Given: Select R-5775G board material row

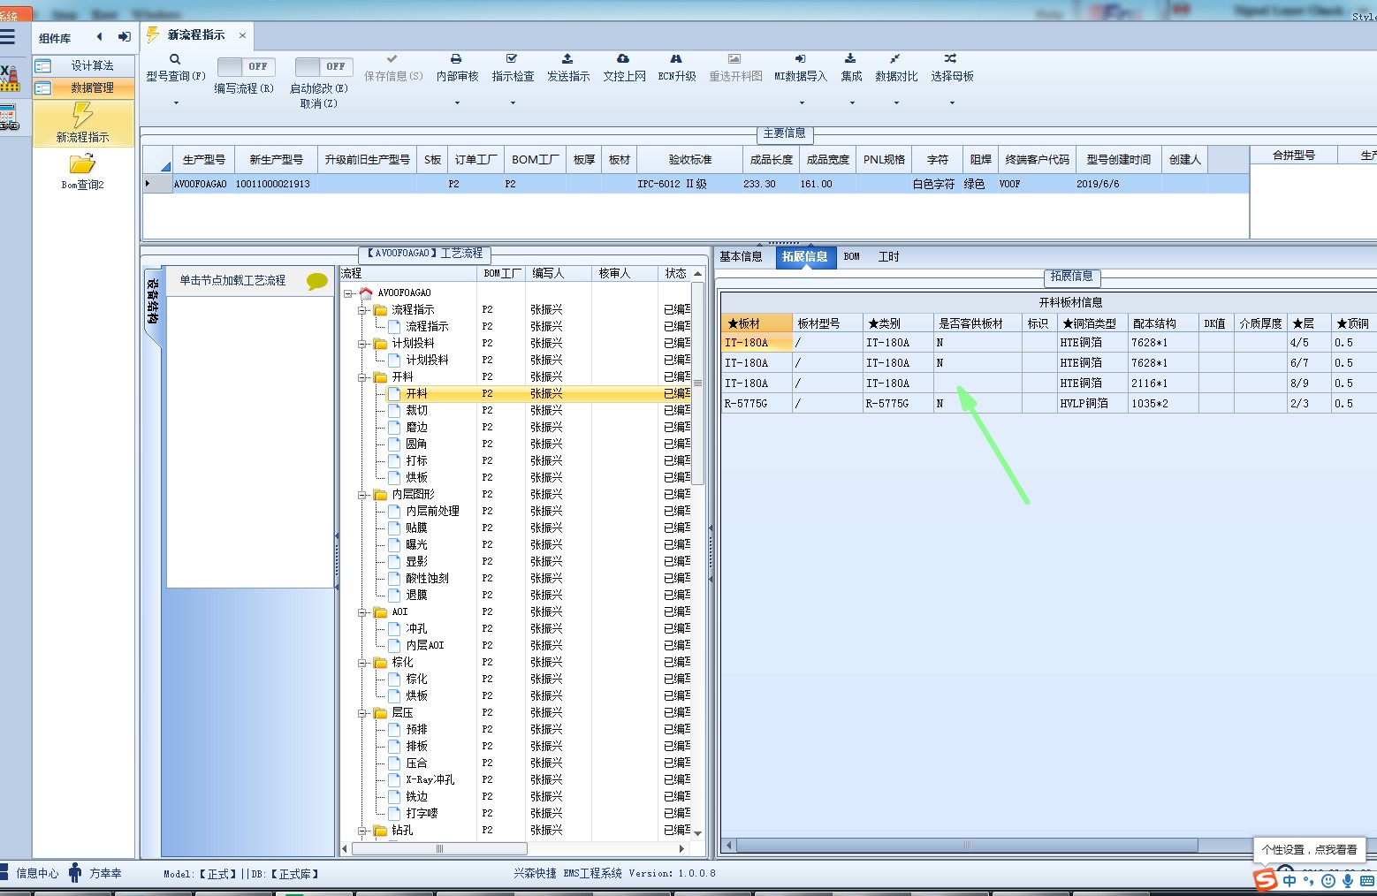Looking at the screenshot, I should click(x=1049, y=404).
